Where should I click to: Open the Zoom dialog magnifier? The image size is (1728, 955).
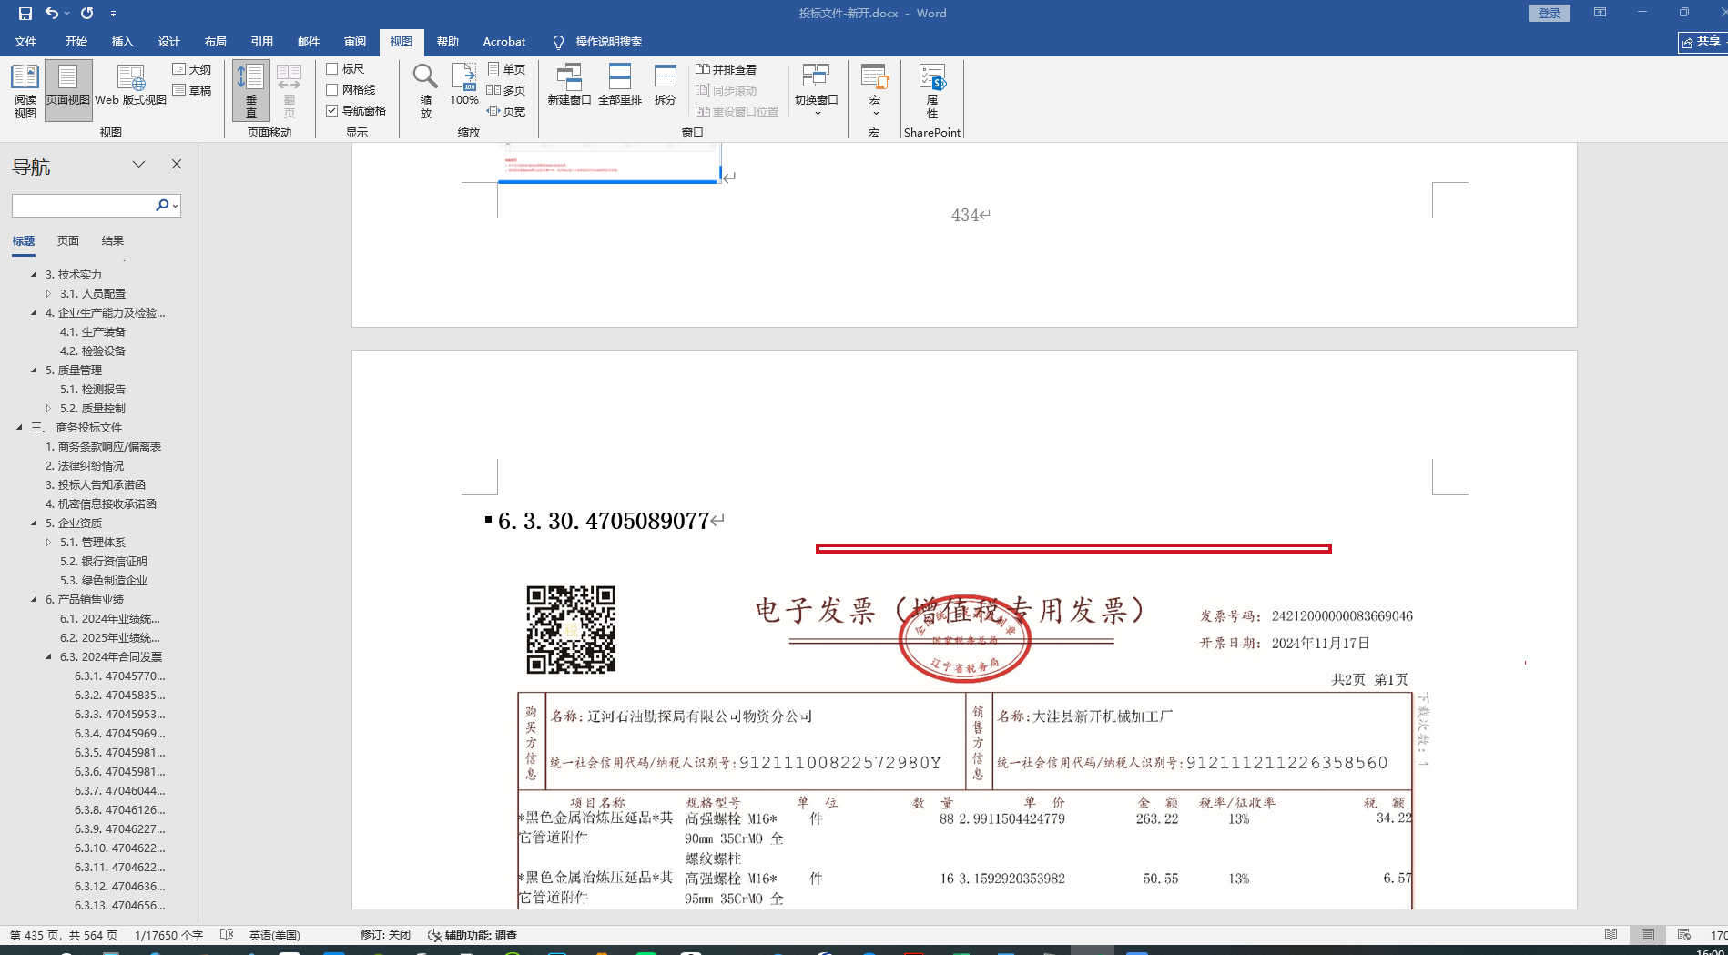coord(425,91)
